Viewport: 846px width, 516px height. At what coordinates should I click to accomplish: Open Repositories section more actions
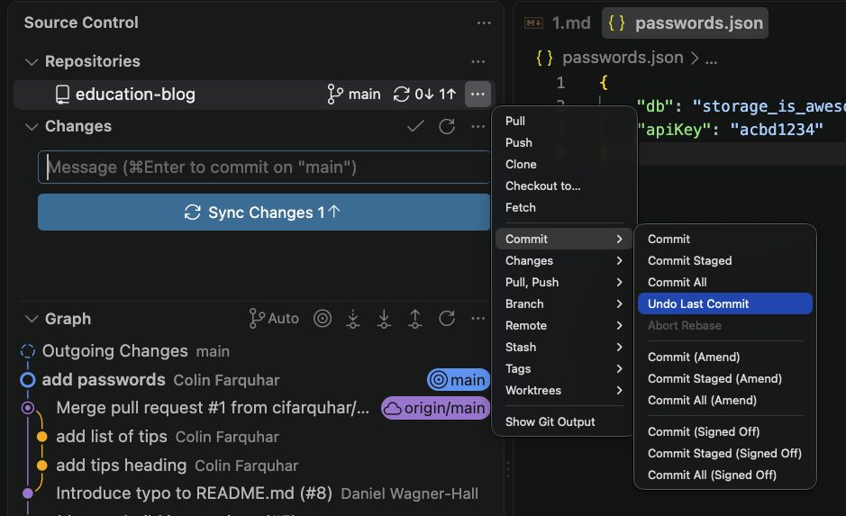click(478, 61)
